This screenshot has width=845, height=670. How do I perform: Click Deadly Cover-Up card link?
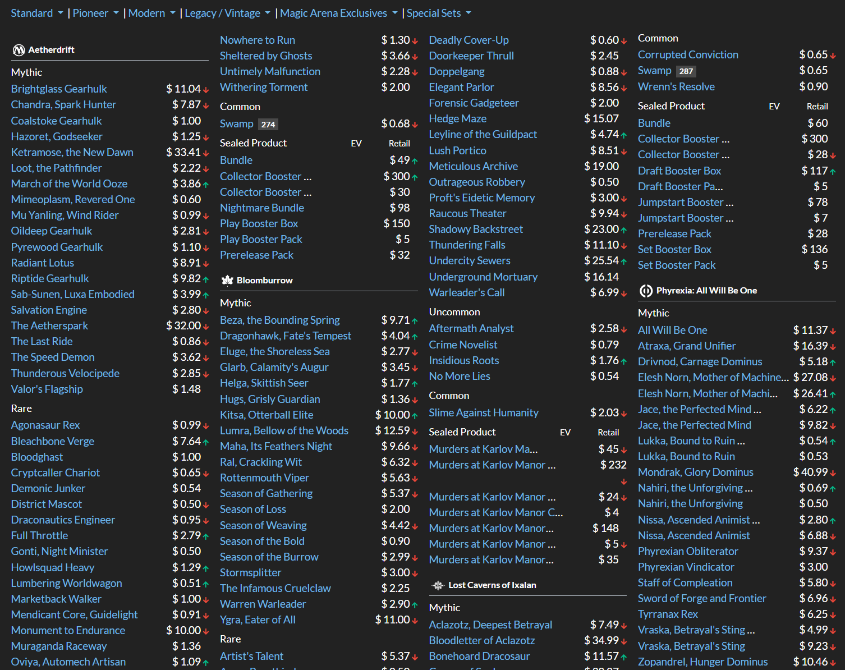[469, 40]
